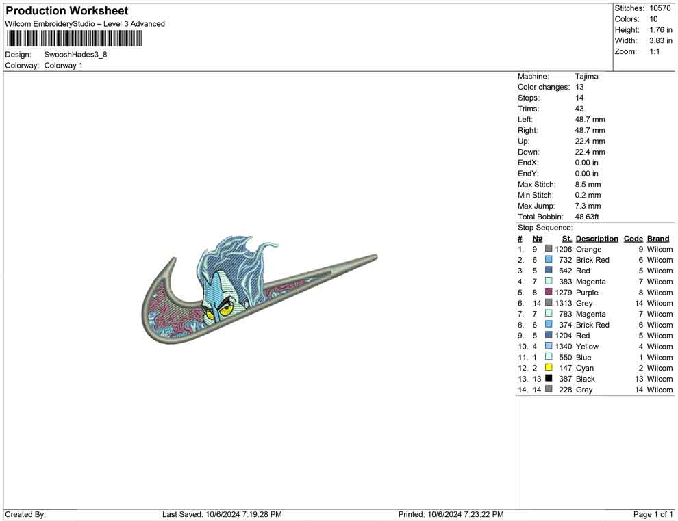Click the St. stitch count column header
678x521 pixels.
(566, 239)
